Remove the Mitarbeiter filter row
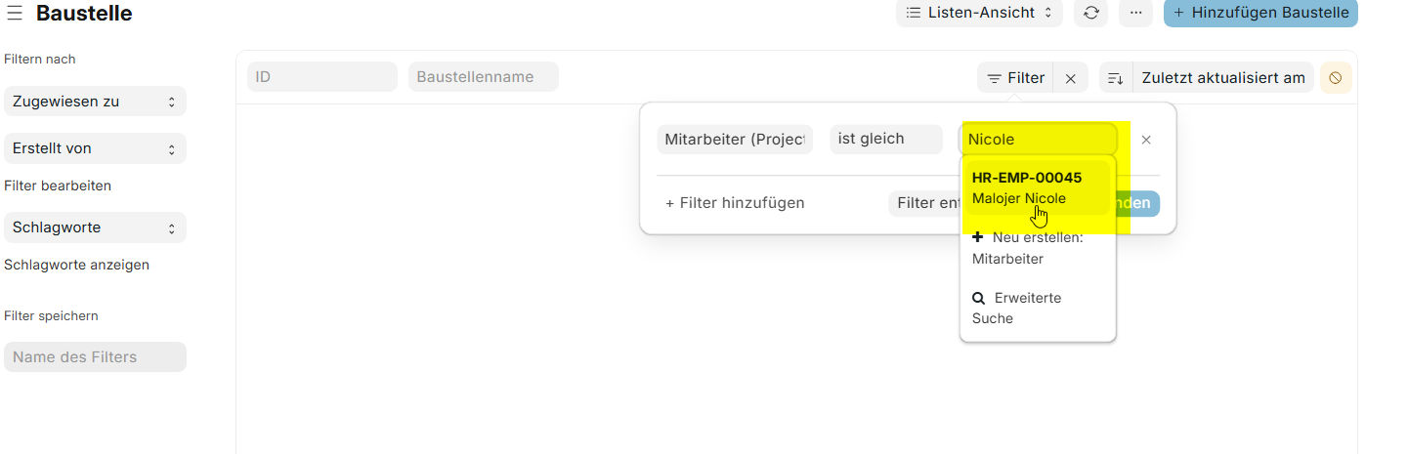Image resolution: width=1408 pixels, height=454 pixels. coord(1146,140)
